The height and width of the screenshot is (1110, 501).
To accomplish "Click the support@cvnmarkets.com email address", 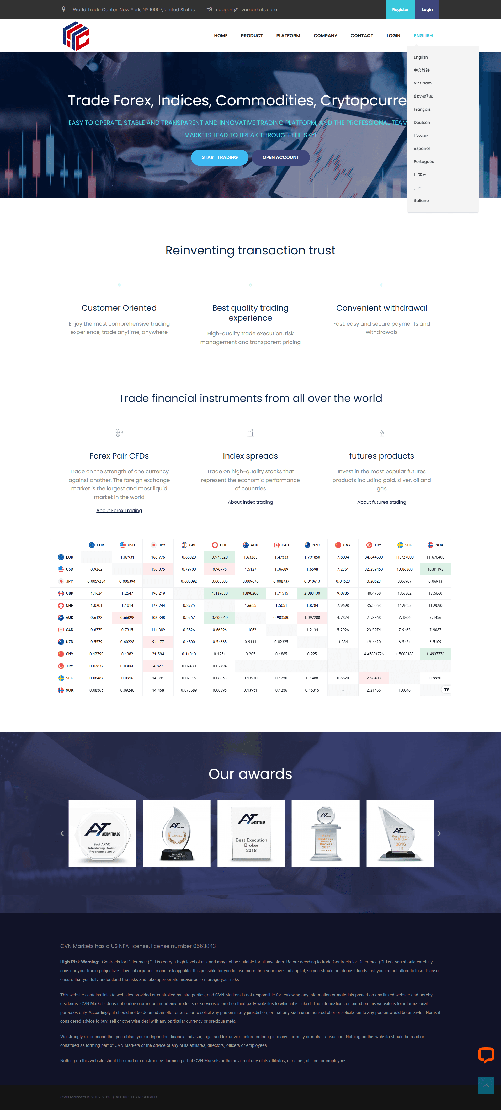I will pyautogui.click(x=246, y=9).
